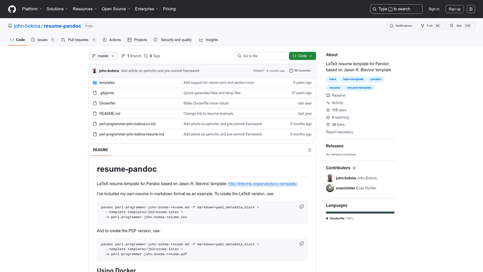Fork this repository
The width and height of the screenshot is (483, 272).
click(x=430, y=26)
